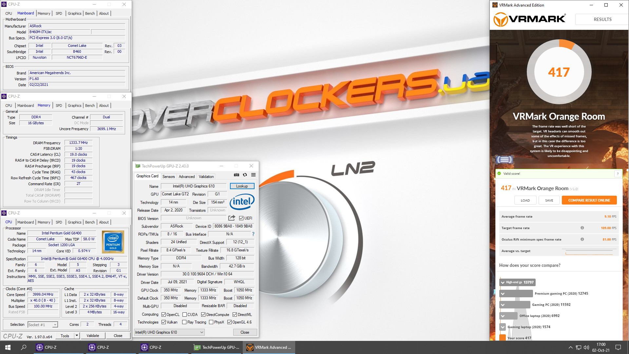Open the Tools dropdown arrow in CPU-Z
The width and height of the screenshot is (629, 354).
pyautogui.click(x=77, y=335)
